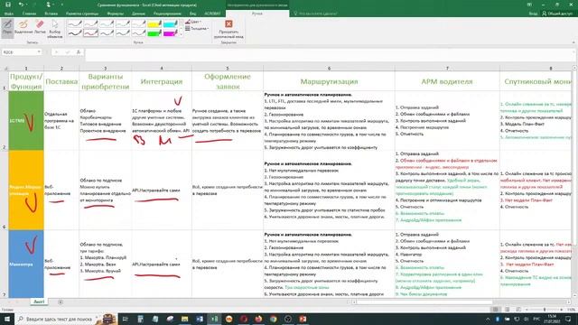Switch to Page Layout view in status bar
578x325 pixels.
click(x=508, y=310)
